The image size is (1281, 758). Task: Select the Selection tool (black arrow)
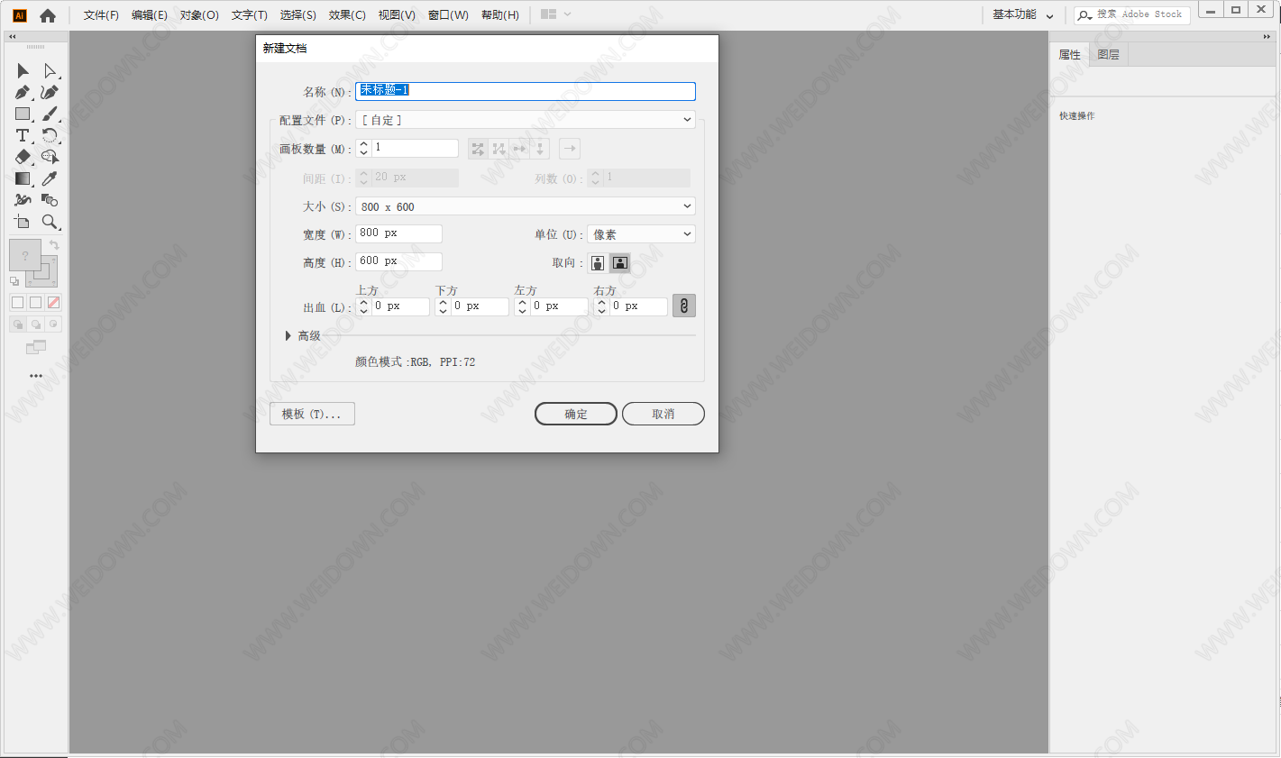pyautogui.click(x=23, y=70)
